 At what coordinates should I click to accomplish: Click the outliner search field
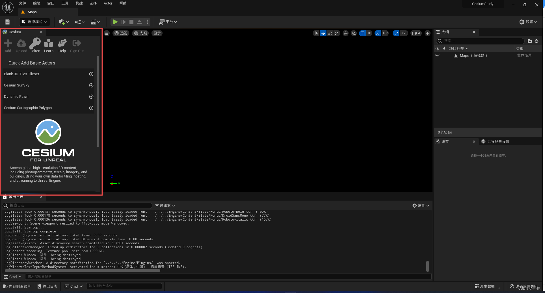(x=480, y=41)
